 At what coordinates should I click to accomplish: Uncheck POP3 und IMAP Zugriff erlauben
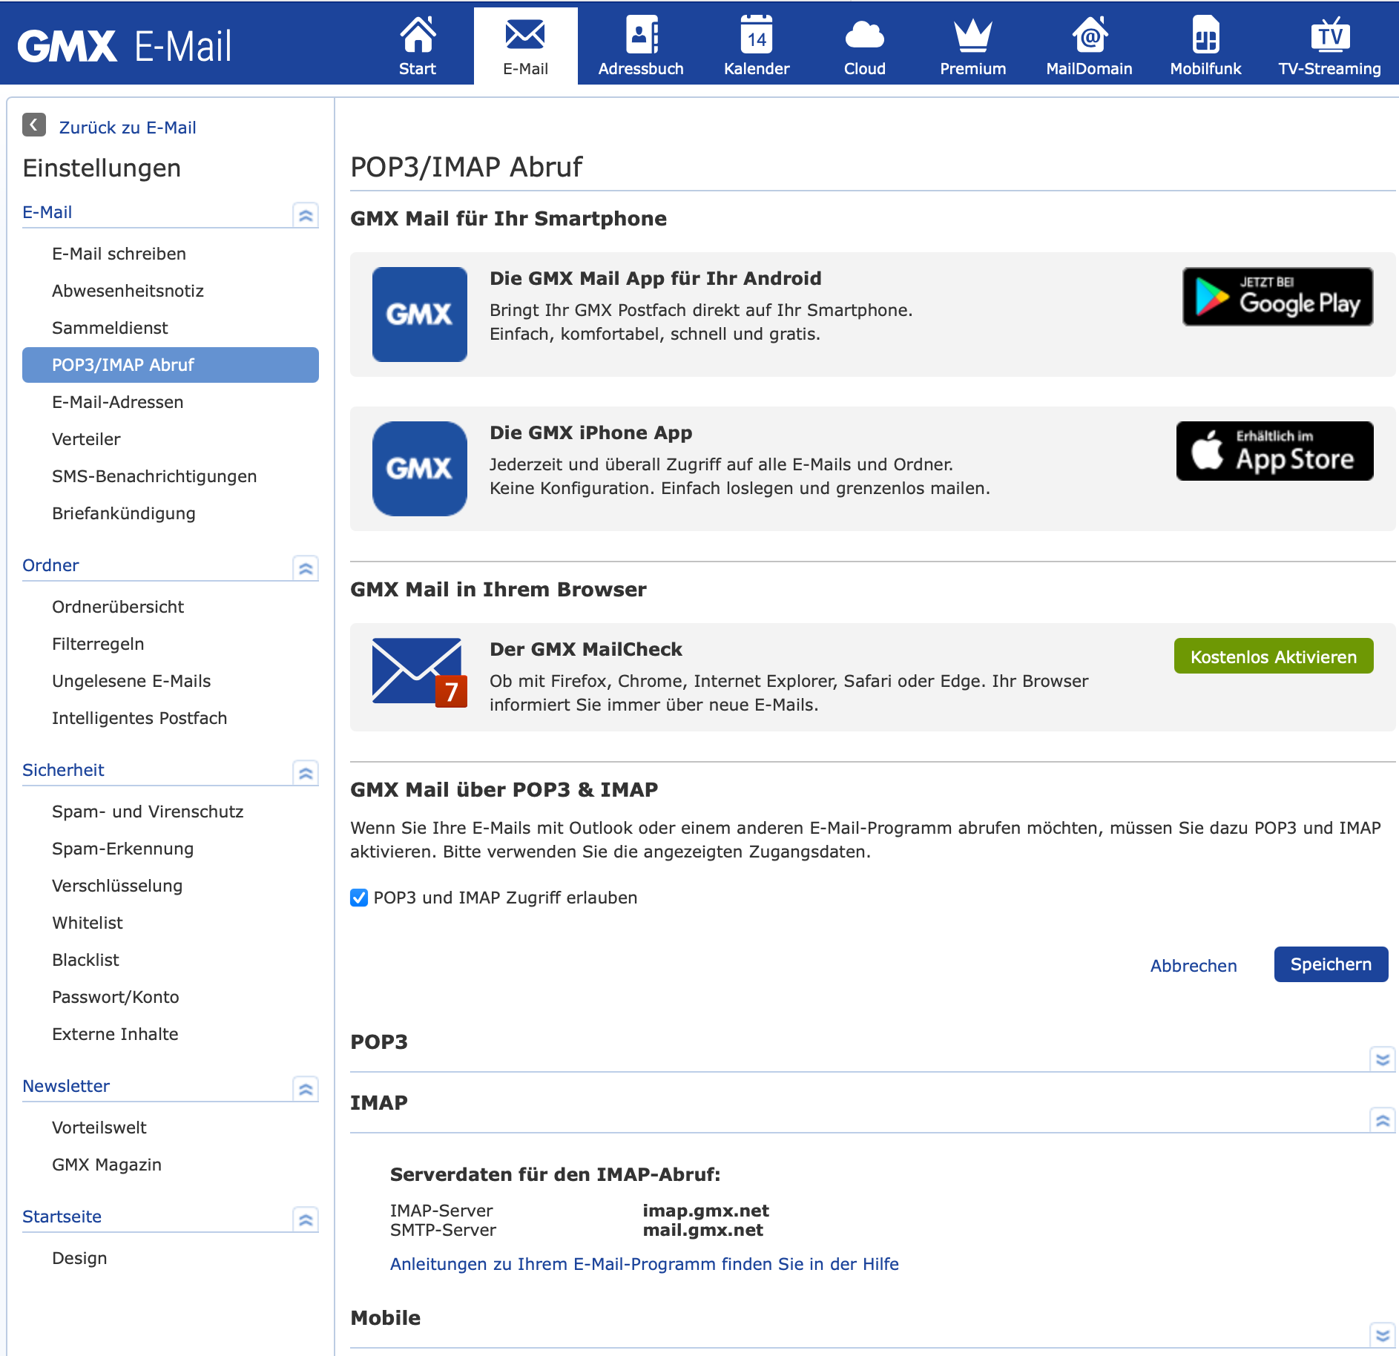(x=359, y=898)
